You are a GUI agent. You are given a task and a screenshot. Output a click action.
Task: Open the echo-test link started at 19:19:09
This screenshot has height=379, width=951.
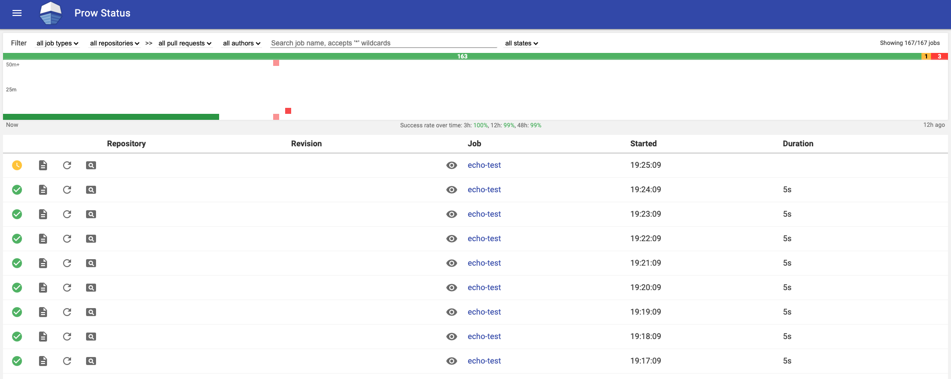point(484,312)
